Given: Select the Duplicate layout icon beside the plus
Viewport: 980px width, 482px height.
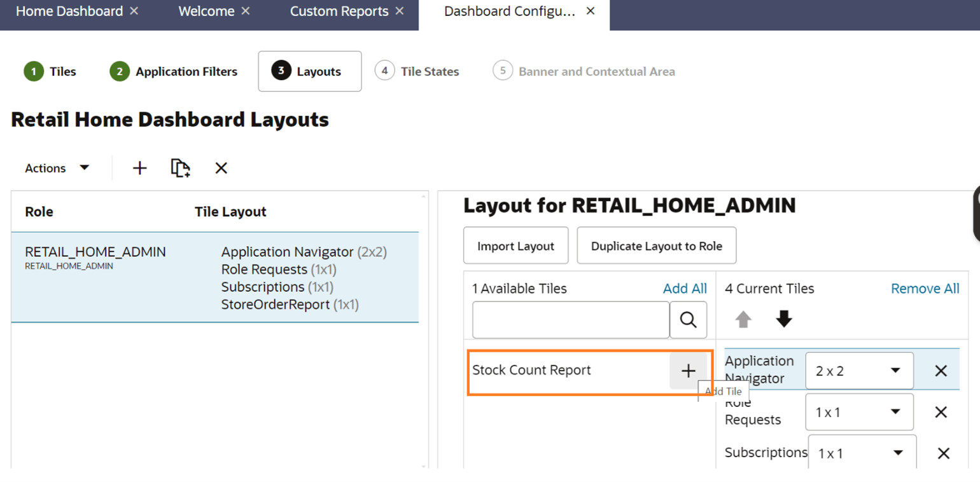Looking at the screenshot, I should (180, 167).
